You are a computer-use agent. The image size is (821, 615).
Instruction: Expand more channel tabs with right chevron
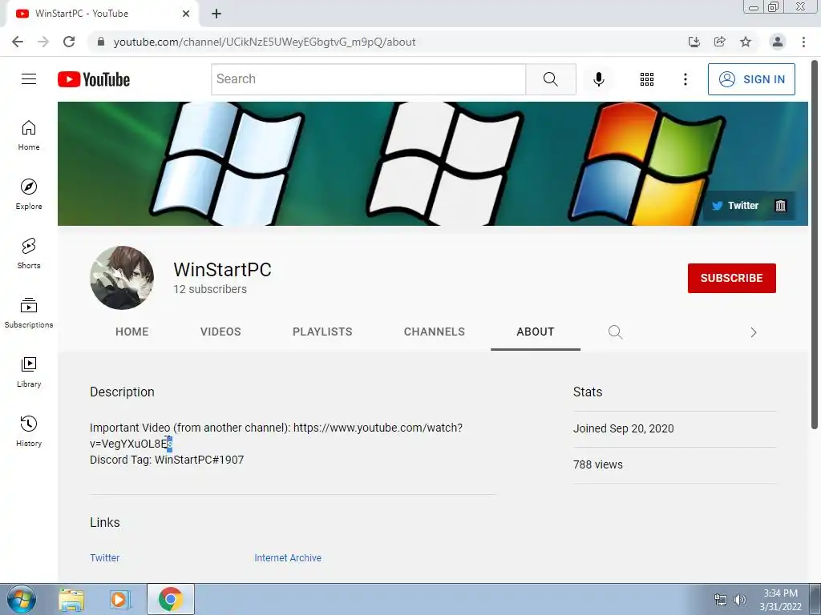[x=754, y=332]
